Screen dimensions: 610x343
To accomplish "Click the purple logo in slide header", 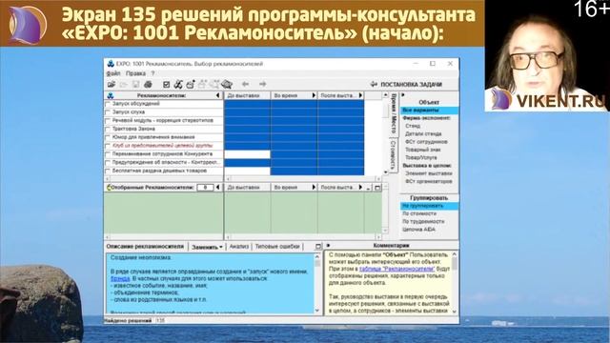I will [x=27, y=24].
